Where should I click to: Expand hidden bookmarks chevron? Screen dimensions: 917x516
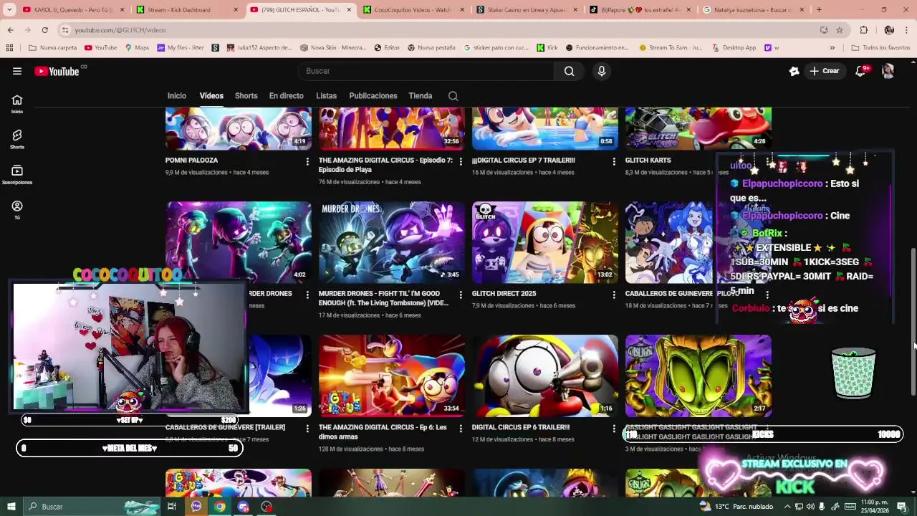tap(832, 48)
